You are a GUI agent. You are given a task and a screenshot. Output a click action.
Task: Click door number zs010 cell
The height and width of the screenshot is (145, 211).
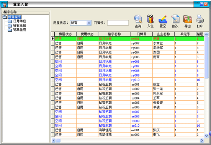pos(142,125)
